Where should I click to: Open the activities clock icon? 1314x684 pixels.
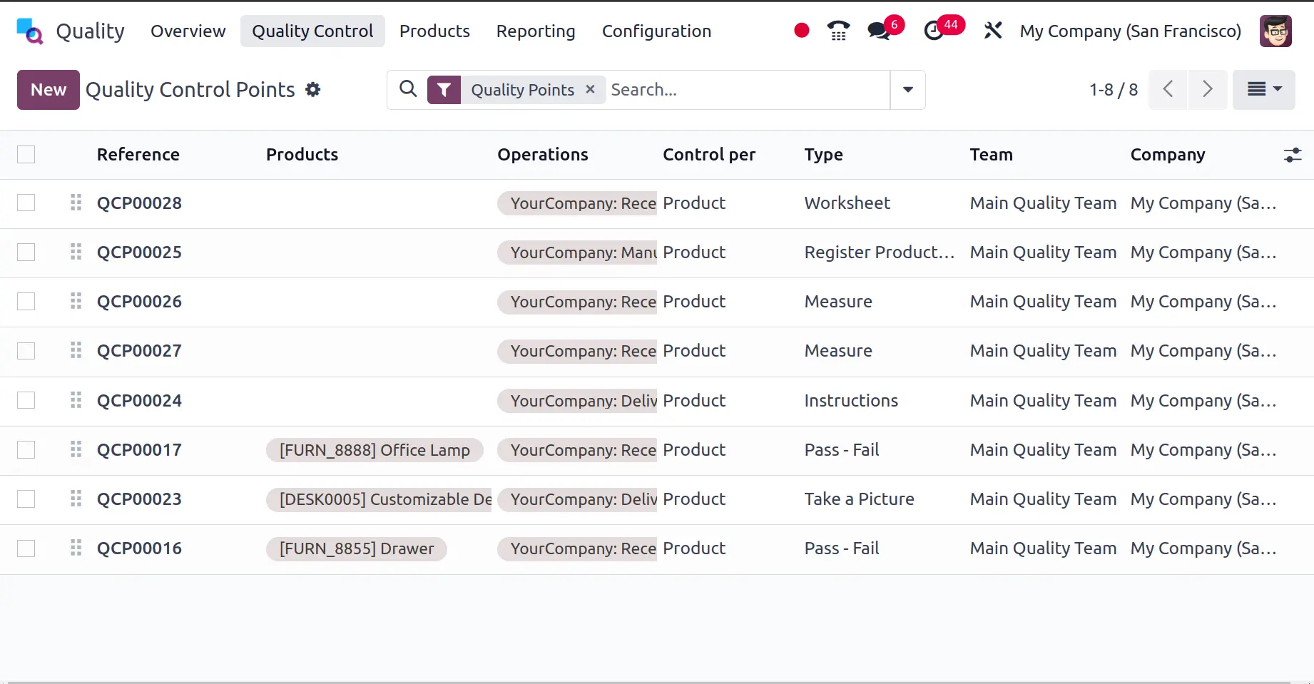(934, 31)
